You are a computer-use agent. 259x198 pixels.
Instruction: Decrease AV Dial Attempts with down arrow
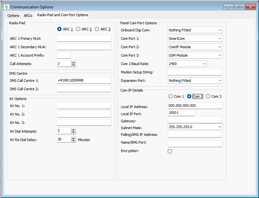(73, 132)
